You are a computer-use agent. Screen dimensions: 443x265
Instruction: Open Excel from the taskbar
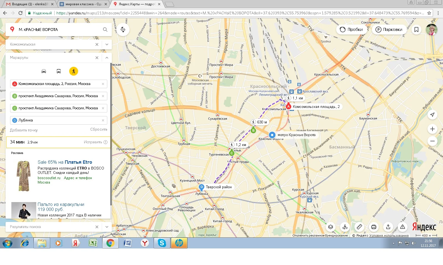click(x=93, y=243)
